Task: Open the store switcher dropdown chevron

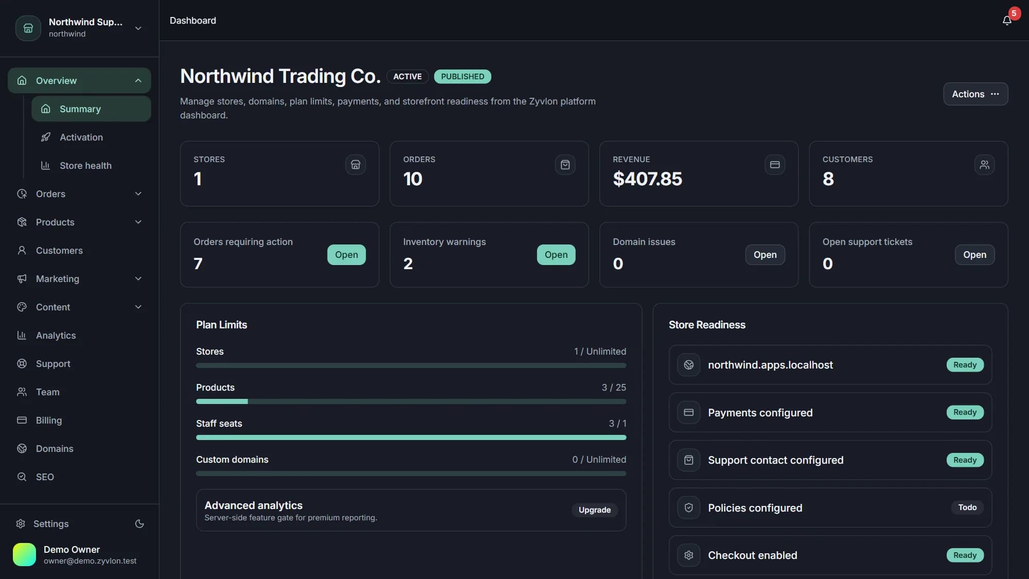Action: pyautogui.click(x=138, y=28)
